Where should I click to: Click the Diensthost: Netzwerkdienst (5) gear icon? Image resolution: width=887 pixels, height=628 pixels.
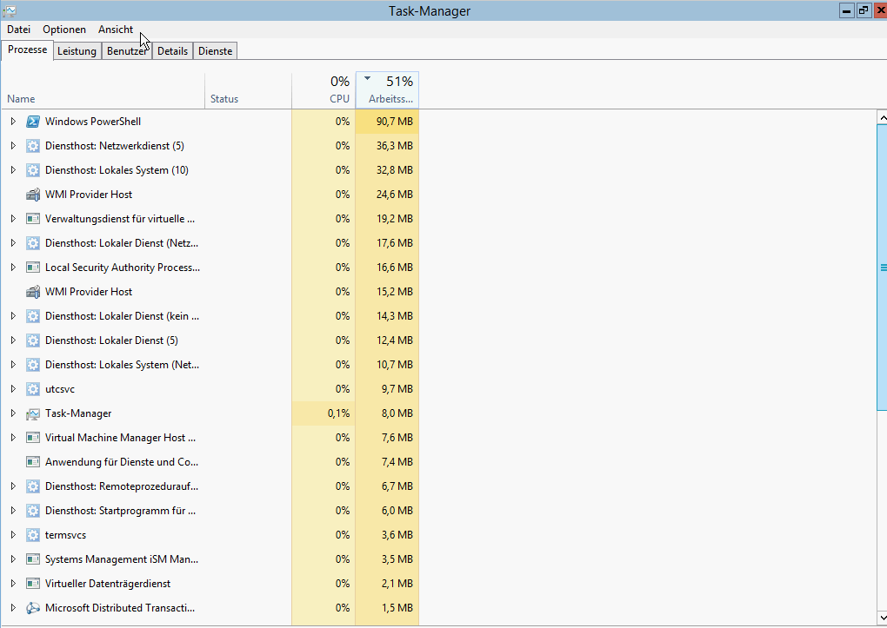click(33, 146)
